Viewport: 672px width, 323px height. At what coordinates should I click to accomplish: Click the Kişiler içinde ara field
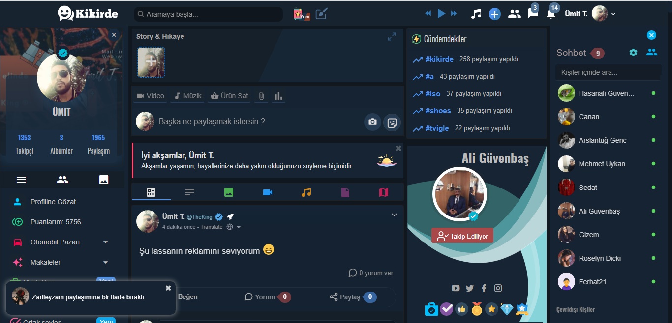(609, 72)
